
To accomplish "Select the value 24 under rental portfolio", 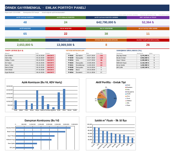I will (66, 22).
